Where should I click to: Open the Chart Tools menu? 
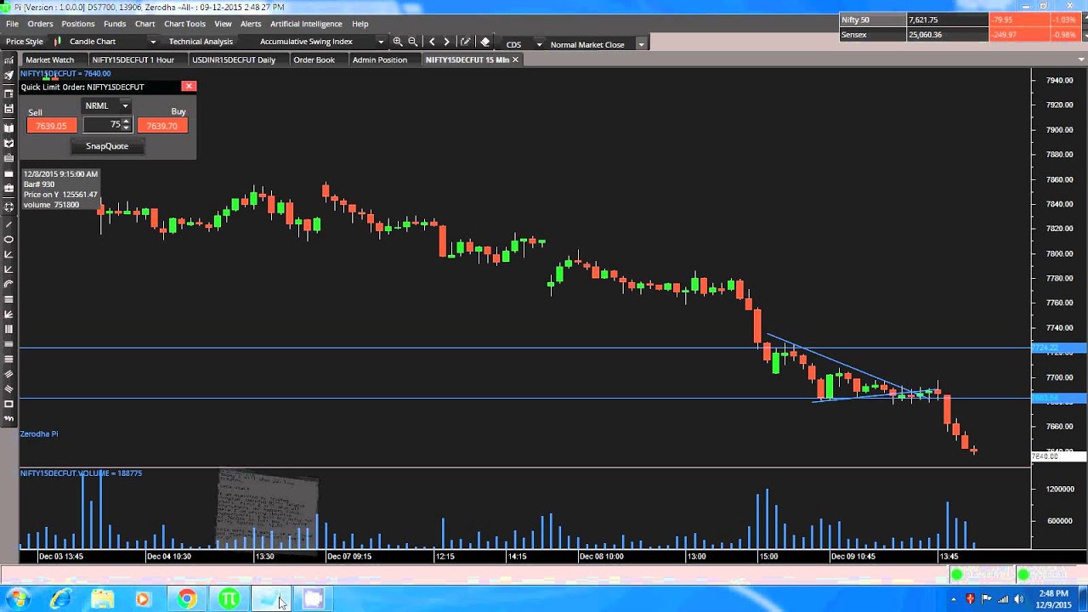[x=184, y=24]
